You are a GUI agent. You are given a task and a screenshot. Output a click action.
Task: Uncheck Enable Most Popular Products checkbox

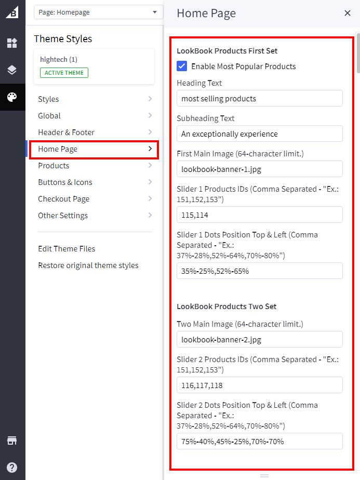tap(182, 66)
